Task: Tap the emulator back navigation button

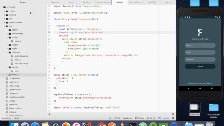Action: (x=188, y=89)
